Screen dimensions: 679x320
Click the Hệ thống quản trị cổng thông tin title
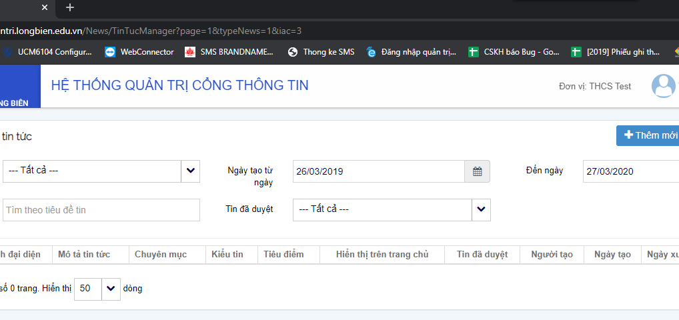tap(179, 85)
